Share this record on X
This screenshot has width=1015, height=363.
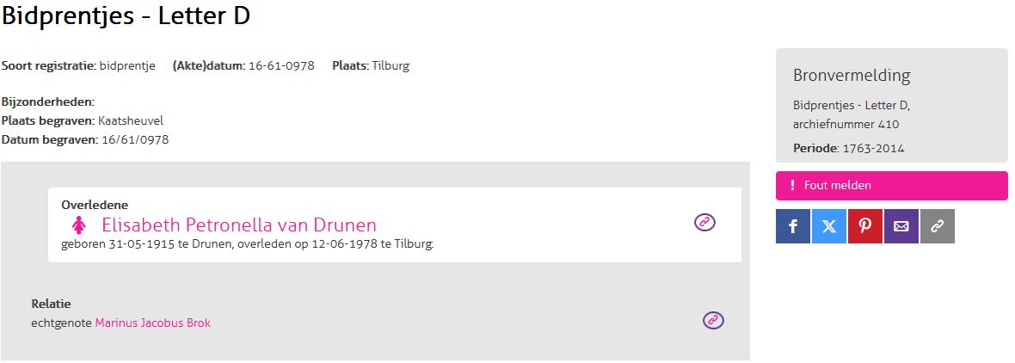coord(828,226)
